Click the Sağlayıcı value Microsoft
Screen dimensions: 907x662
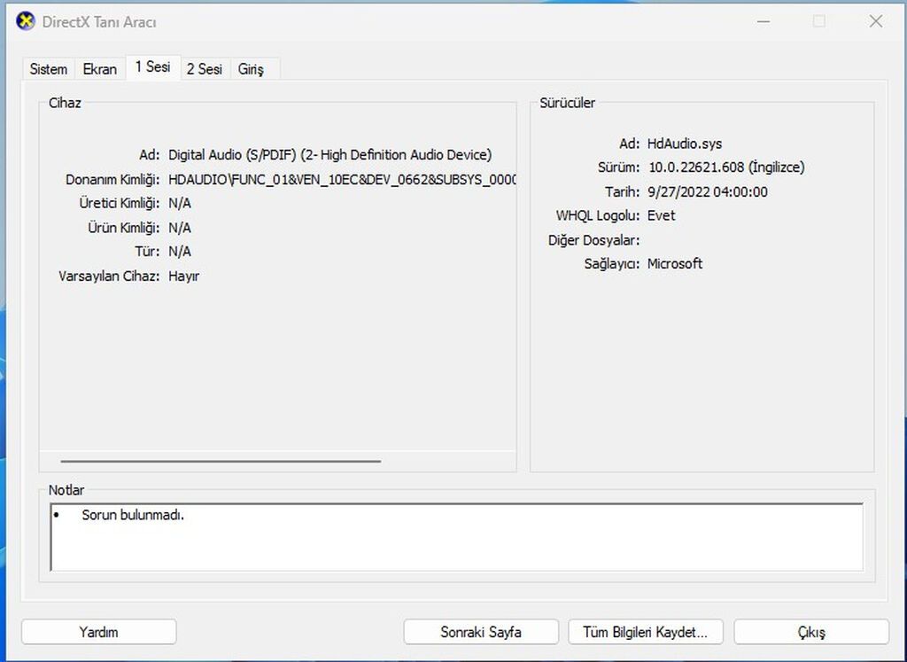(674, 263)
